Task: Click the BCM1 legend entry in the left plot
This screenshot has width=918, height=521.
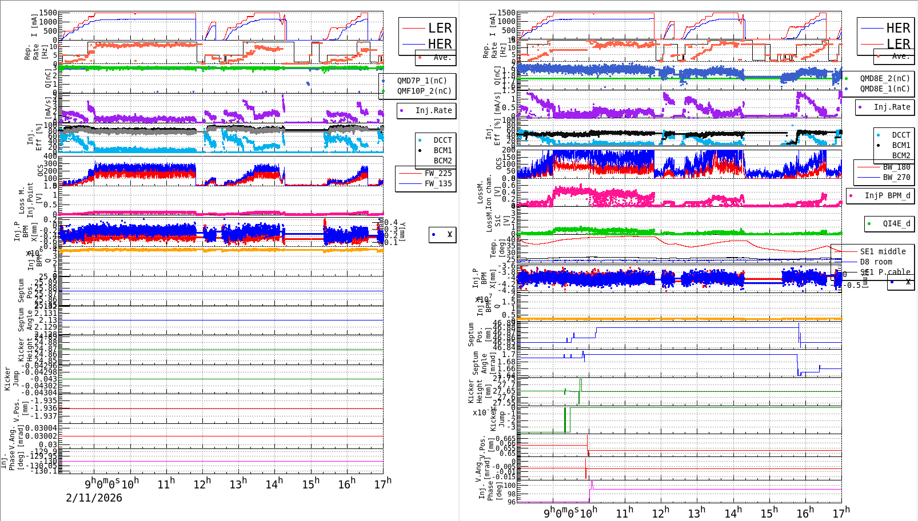Action: tap(442, 150)
